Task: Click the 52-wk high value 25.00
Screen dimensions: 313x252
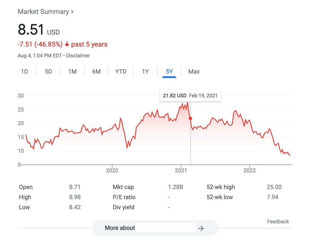Action: 274,187
